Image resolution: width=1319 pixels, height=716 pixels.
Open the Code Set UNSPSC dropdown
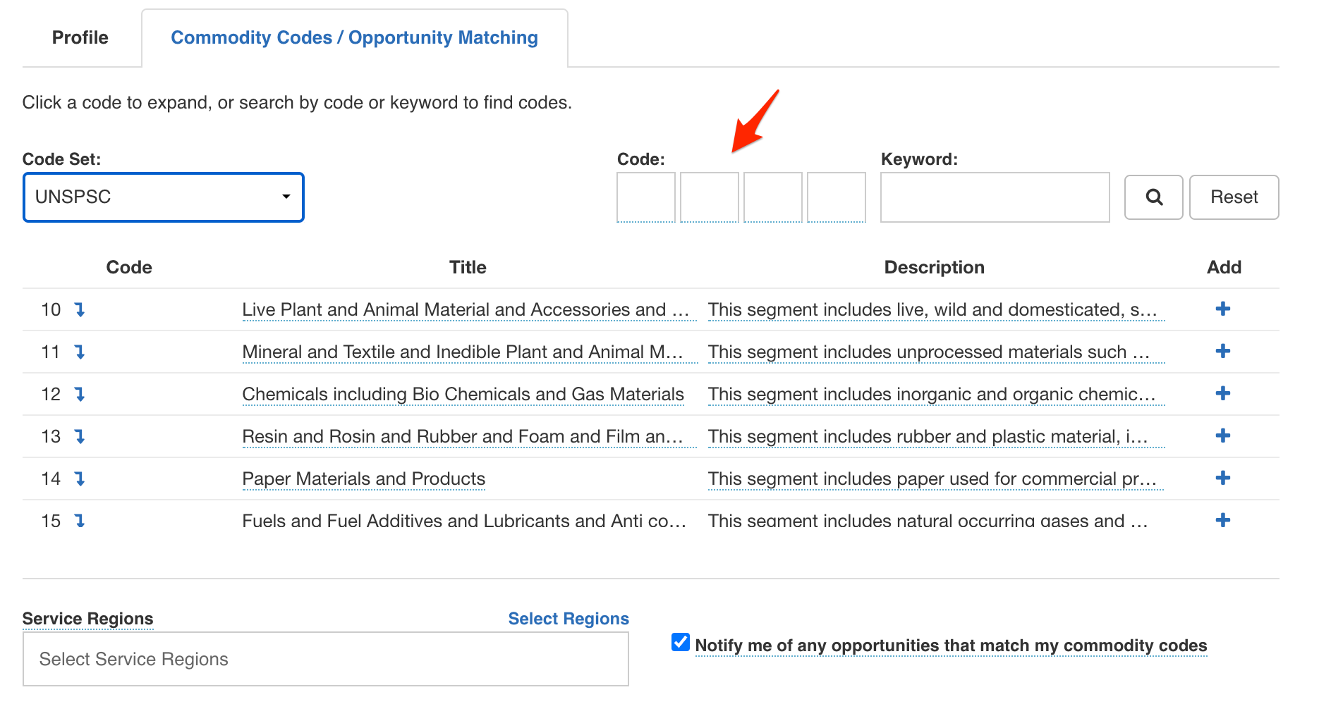click(164, 197)
